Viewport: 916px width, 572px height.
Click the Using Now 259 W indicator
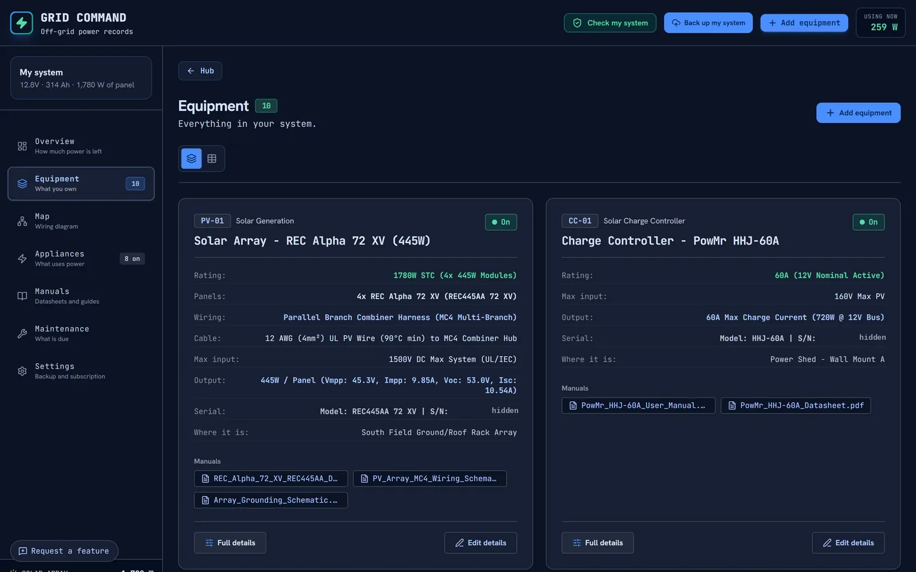tap(881, 23)
